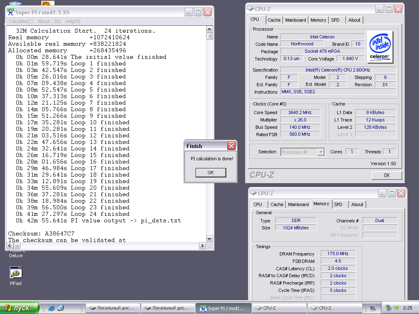Click OK button in upper CPU-Z window
Image resolution: width=419 pixels, height=314 pixels.
click(387, 175)
